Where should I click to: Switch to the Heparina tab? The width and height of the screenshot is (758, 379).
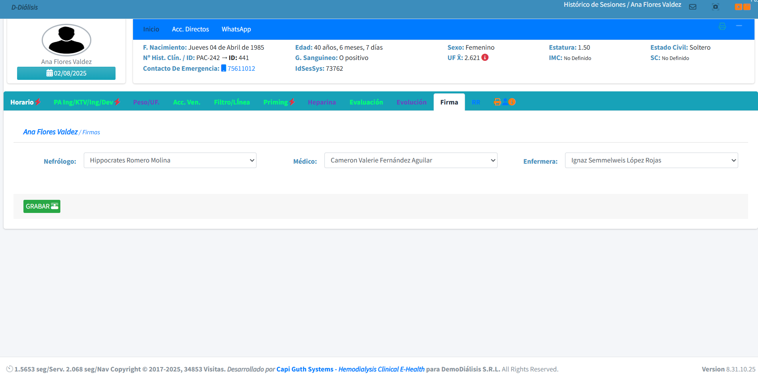tap(322, 102)
